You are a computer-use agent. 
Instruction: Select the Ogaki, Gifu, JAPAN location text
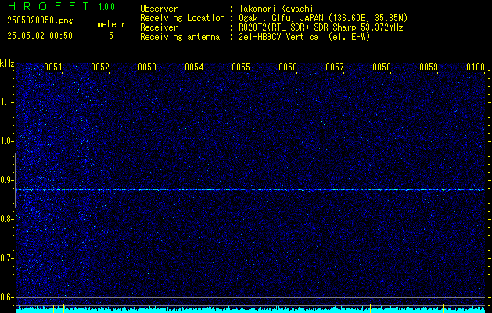(x=323, y=18)
